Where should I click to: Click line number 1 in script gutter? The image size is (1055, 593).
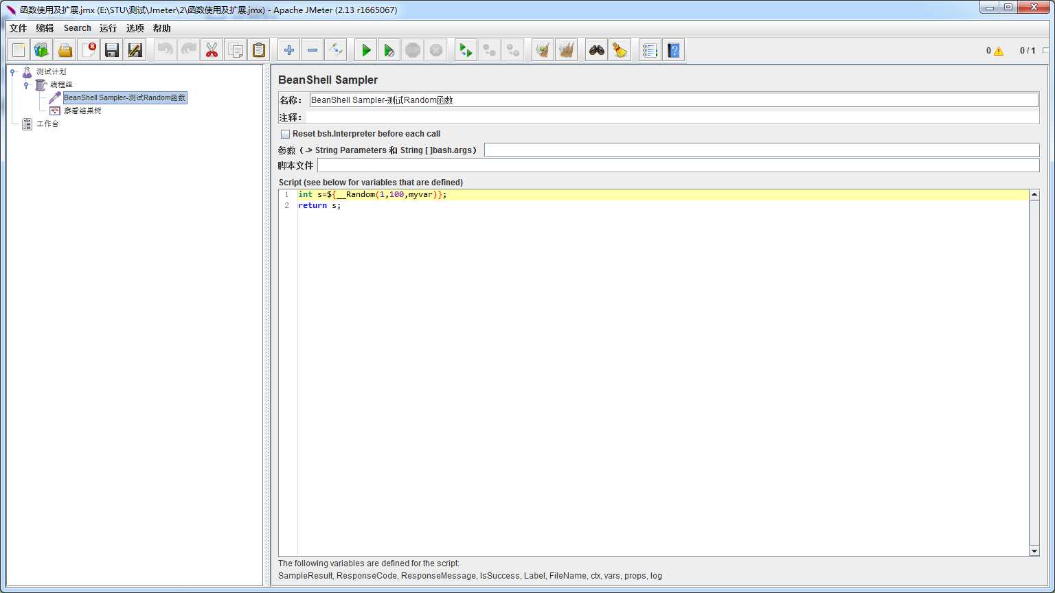tap(287, 194)
